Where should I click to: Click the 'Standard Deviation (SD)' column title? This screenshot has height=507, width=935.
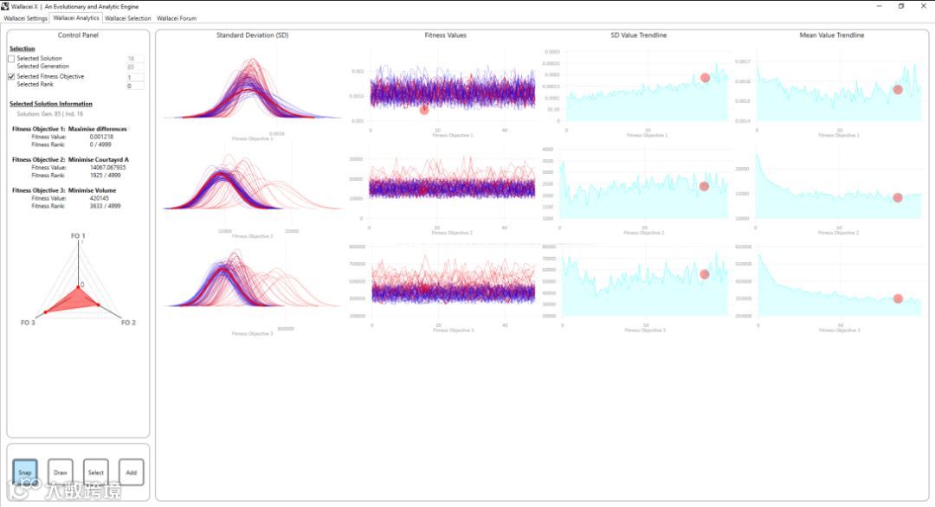[x=252, y=35]
